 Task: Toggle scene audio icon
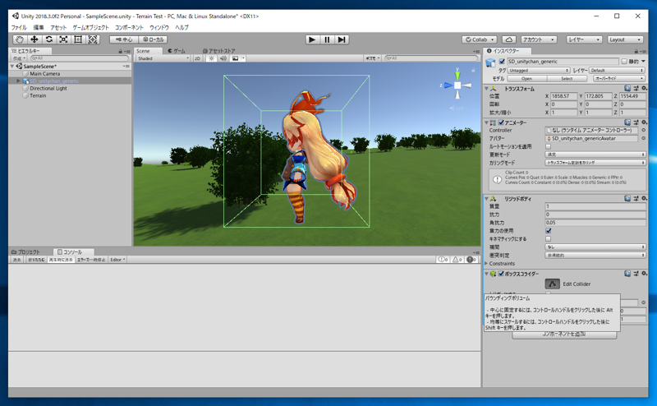(223, 58)
